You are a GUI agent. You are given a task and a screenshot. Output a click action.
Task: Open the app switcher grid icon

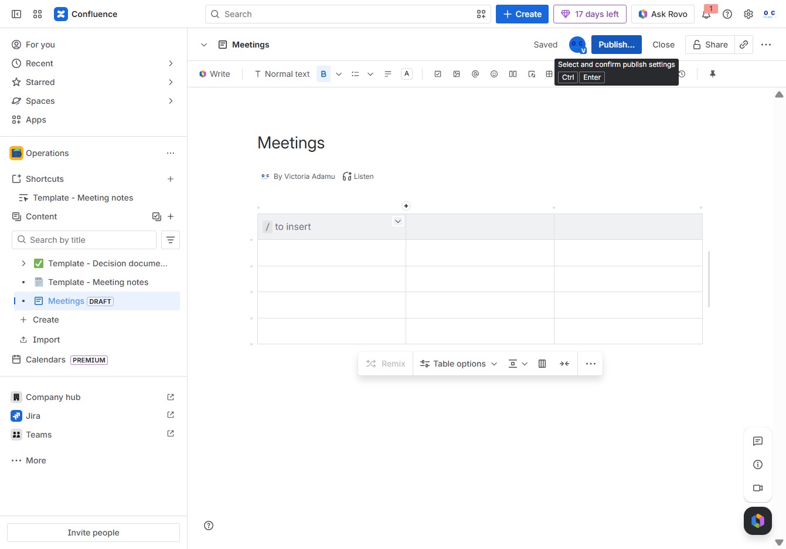coord(38,14)
